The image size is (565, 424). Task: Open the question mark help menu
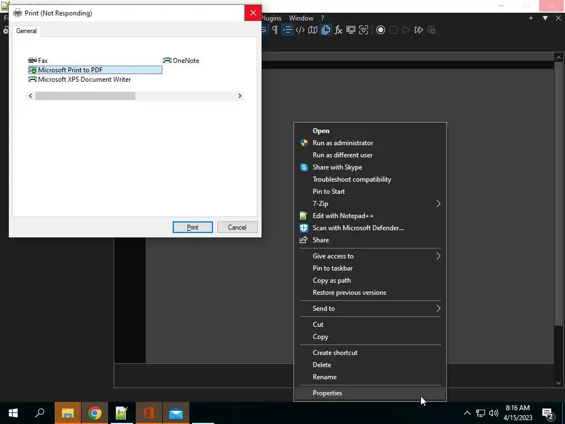click(x=322, y=18)
